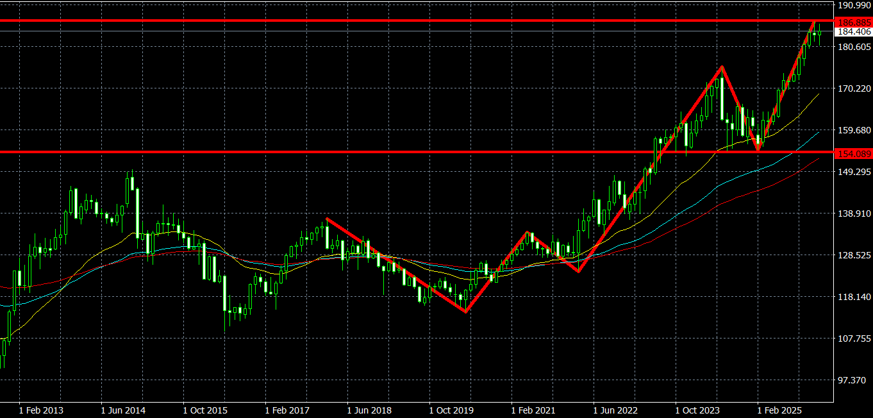This screenshot has width=873, height=418.
Task: Click the 128.525 price scale label
Action: coord(853,255)
